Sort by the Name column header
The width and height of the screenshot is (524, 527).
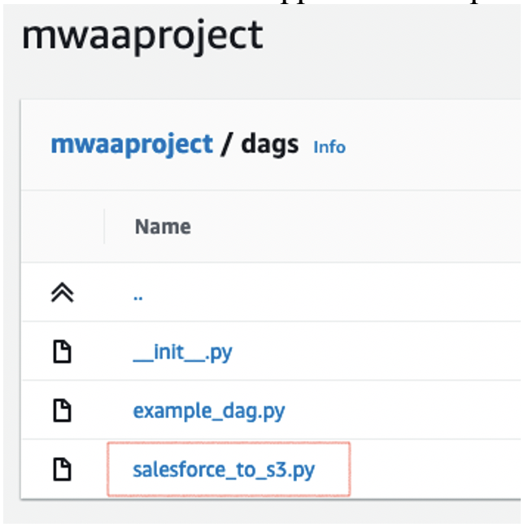[x=163, y=227]
